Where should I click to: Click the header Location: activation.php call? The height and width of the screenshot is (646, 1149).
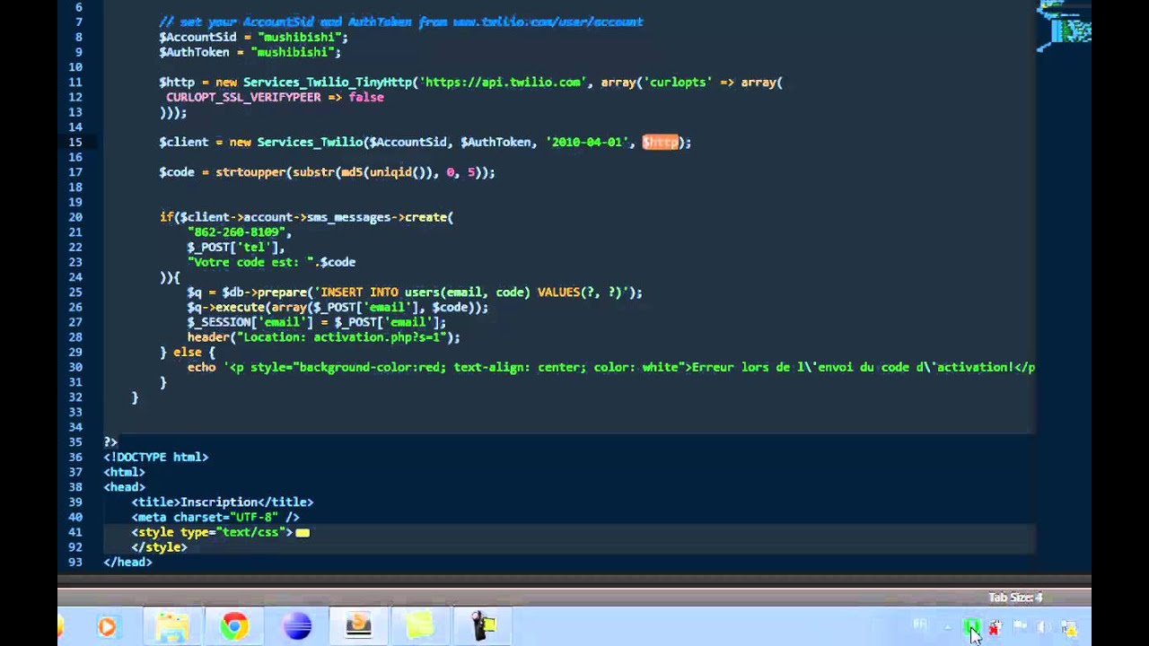(x=323, y=337)
